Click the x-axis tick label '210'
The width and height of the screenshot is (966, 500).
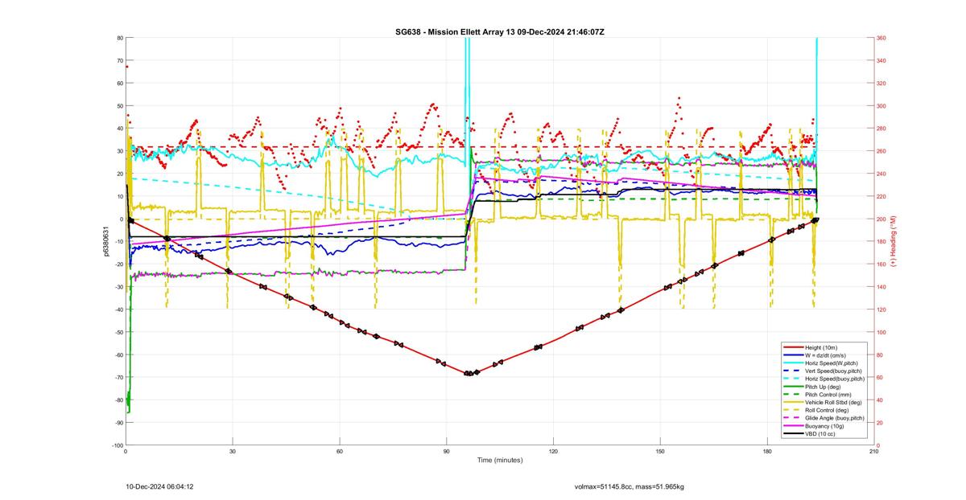point(874,452)
